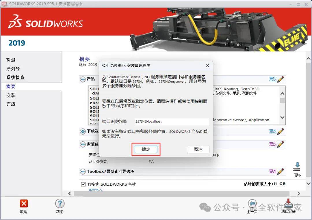Click the 许可协议 link below checkbox

(95, 190)
